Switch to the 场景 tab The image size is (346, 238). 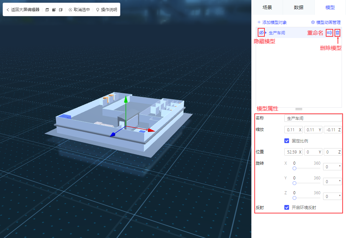(x=267, y=7)
